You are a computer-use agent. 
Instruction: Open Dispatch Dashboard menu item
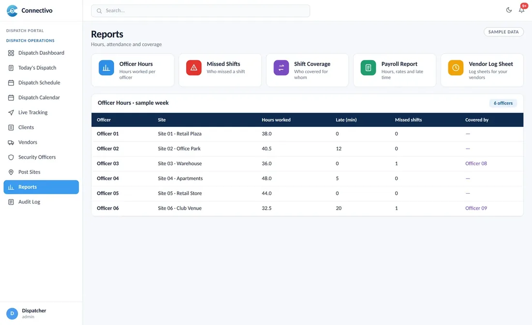(x=41, y=53)
